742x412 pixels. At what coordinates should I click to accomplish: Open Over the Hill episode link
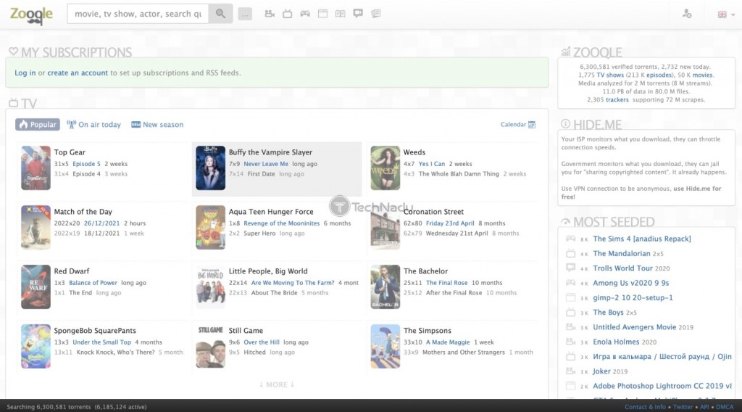262,342
